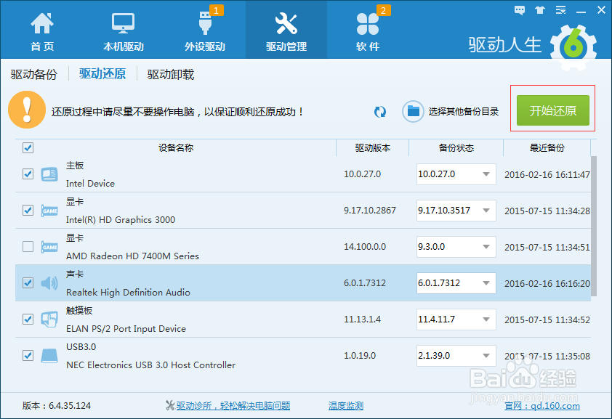Uncheck the ELAN PS/2 Port Input checkbox
Image resolution: width=612 pixels, height=419 pixels.
pos(28,319)
